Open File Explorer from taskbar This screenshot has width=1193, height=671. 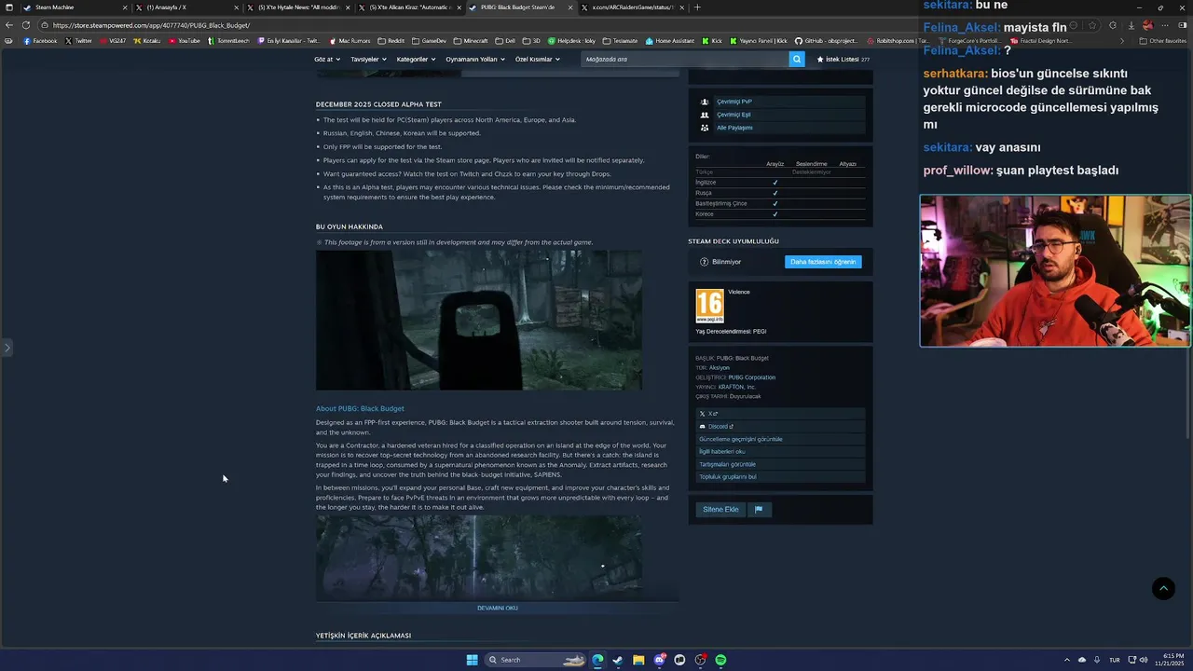click(x=638, y=660)
